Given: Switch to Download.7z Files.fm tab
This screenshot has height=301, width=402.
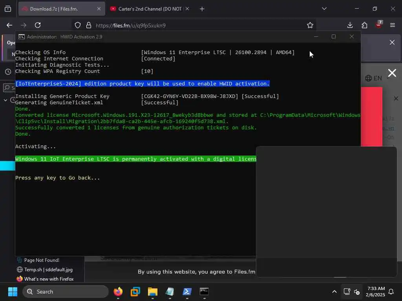Looking at the screenshot, I should [62, 9].
